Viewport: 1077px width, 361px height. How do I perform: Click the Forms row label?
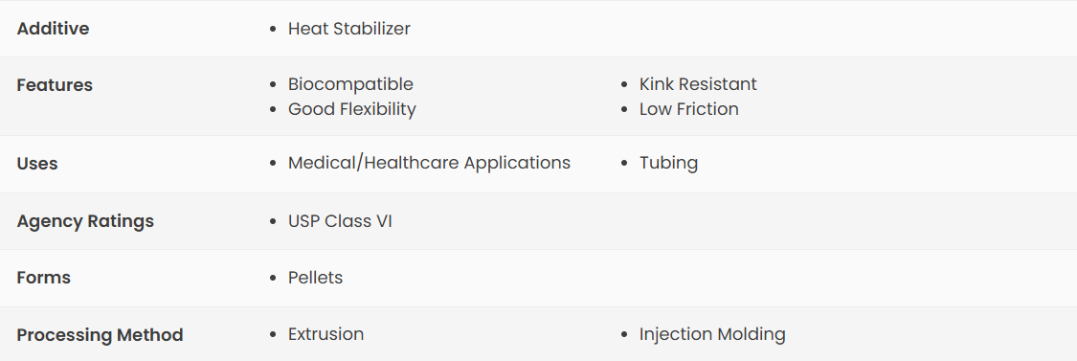[x=43, y=278]
